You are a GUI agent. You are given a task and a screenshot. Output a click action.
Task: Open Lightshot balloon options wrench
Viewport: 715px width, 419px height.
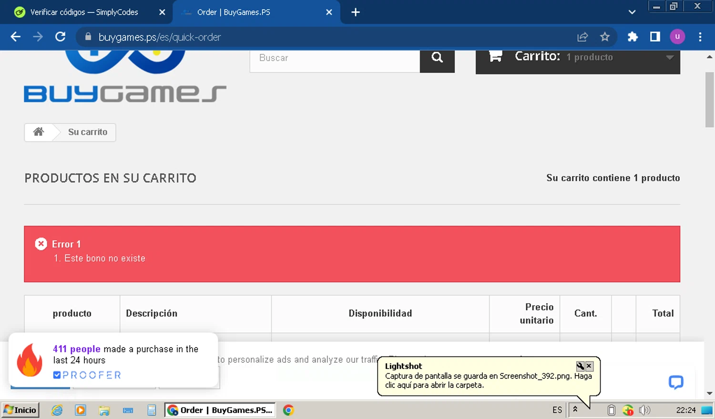click(580, 366)
